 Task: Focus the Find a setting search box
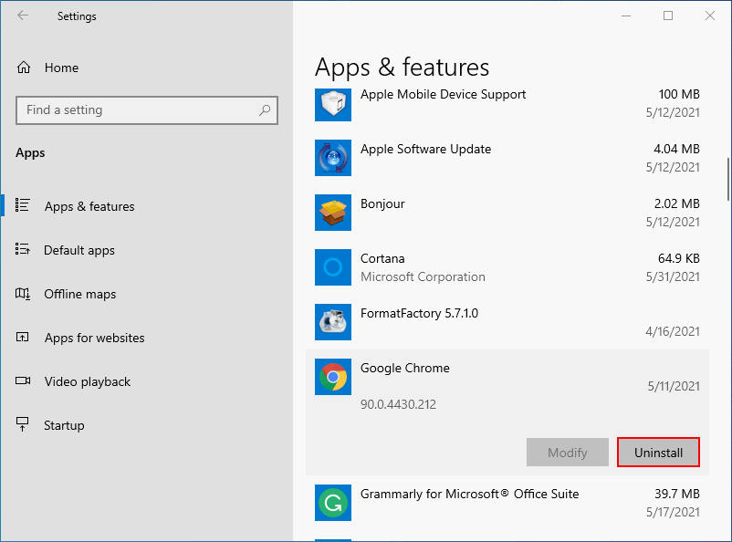coord(137,110)
